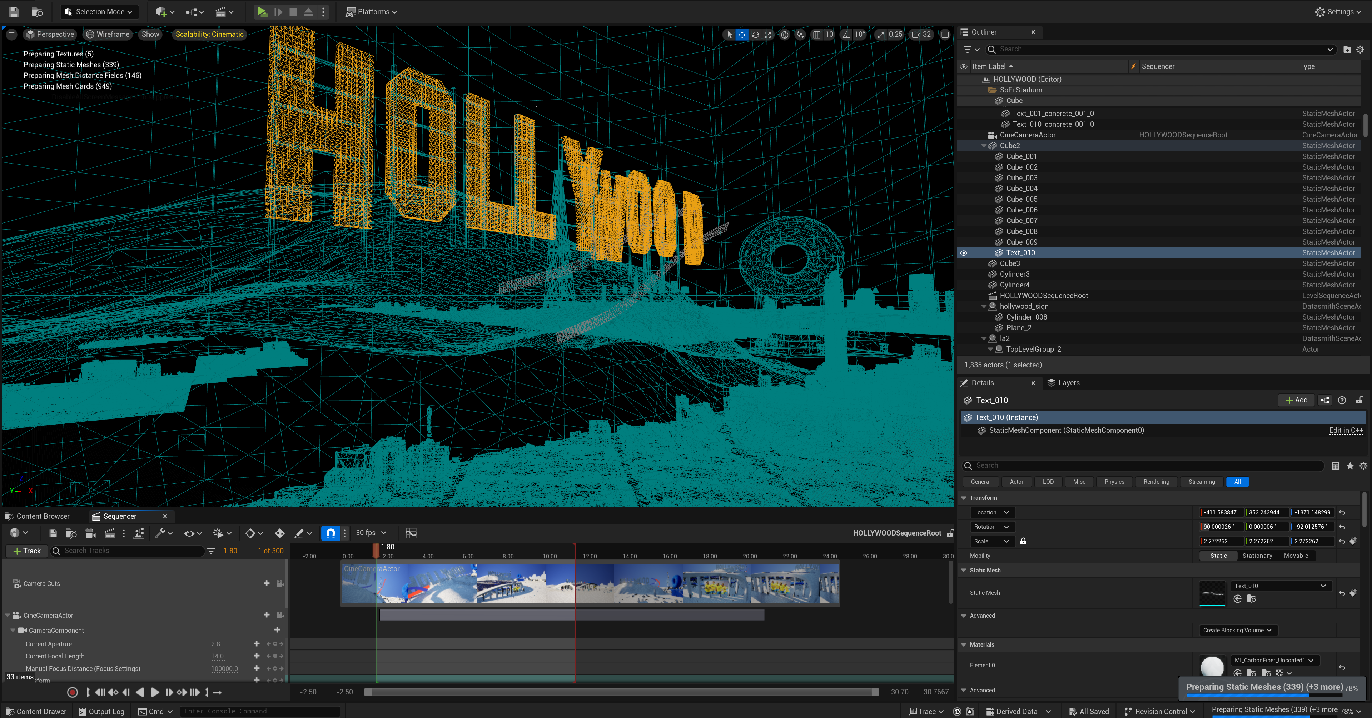Image resolution: width=1372 pixels, height=718 pixels.
Task: Click the browse-to-asset icon under Static Mesh
Action: pyautogui.click(x=1252, y=599)
